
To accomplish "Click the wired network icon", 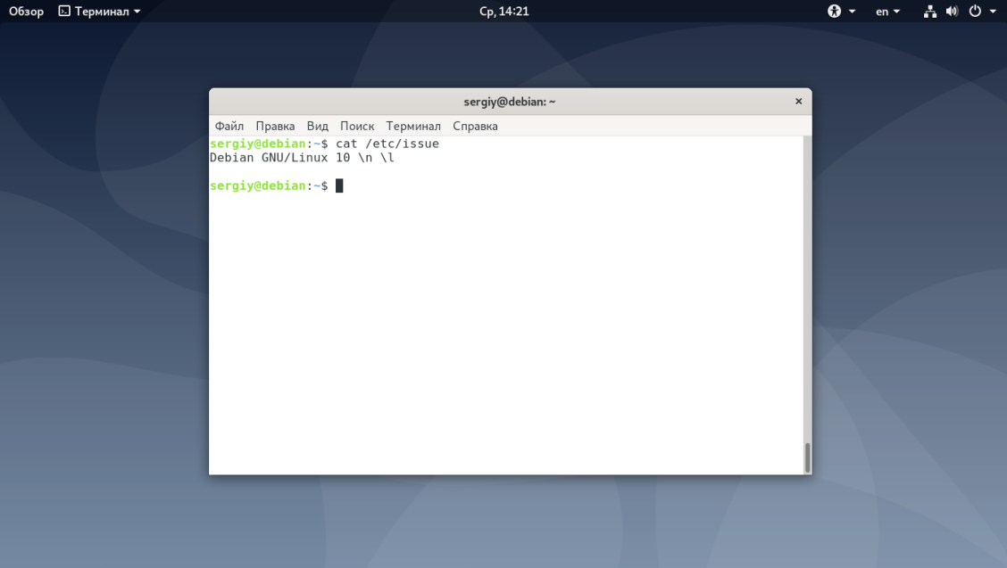I will 929,11.
